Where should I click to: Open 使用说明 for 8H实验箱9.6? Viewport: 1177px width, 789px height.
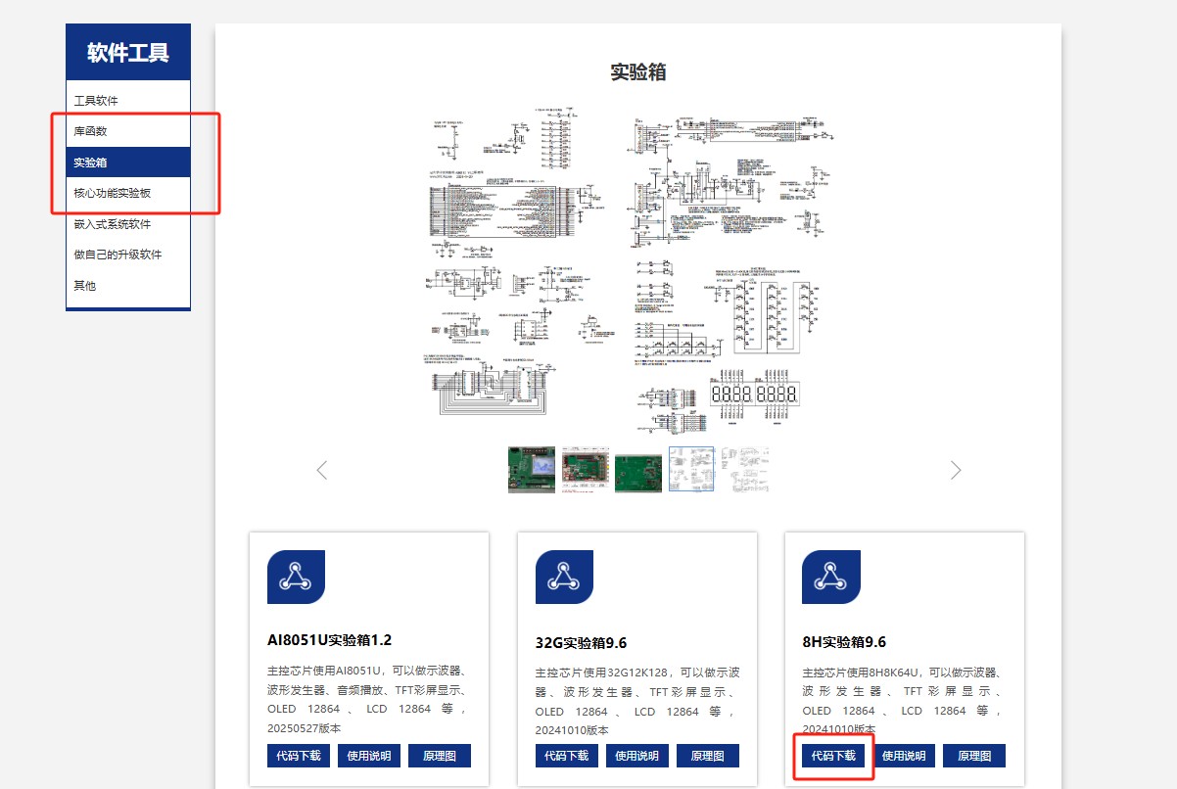pyautogui.click(x=904, y=756)
